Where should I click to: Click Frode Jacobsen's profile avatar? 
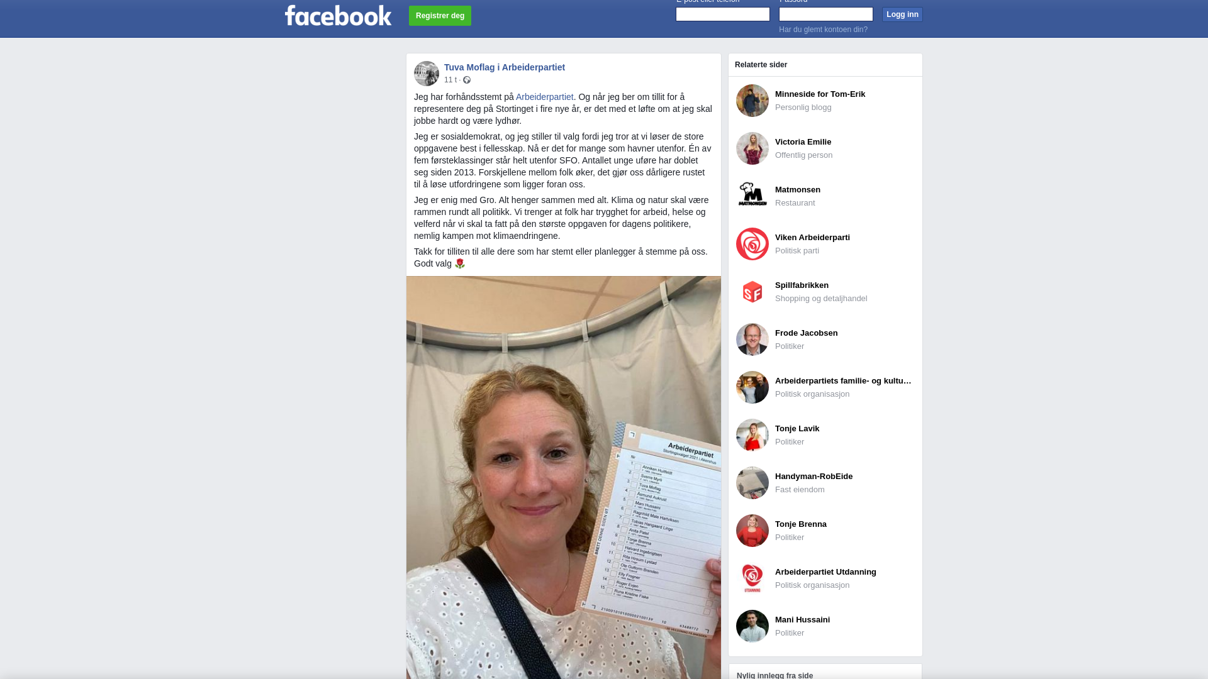[752, 339]
